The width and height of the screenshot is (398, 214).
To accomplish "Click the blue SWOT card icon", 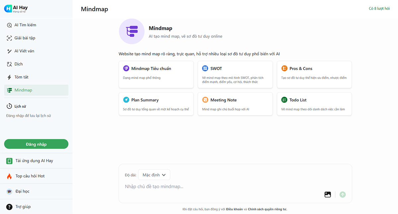I will point(205,69).
